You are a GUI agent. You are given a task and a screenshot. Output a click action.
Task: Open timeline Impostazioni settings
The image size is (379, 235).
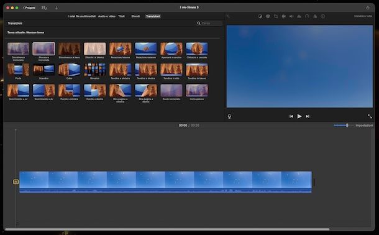coord(364,126)
